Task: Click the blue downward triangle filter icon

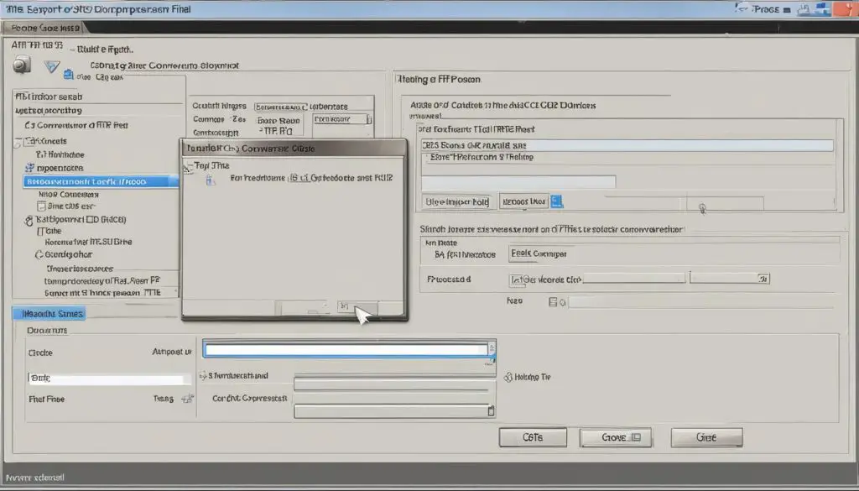Action: pos(51,67)
